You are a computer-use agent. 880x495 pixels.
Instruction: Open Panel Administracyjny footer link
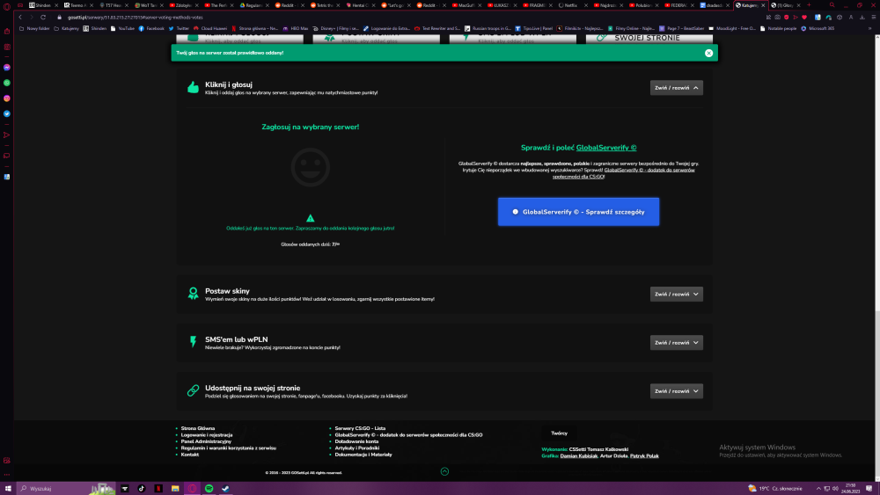click(206, 441)
